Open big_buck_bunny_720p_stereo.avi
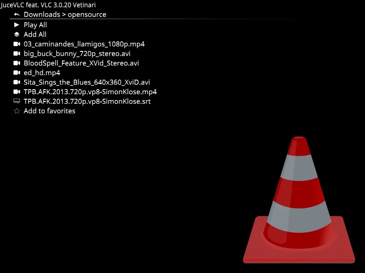This screenshot has width=365, height=273. point(77,54)
